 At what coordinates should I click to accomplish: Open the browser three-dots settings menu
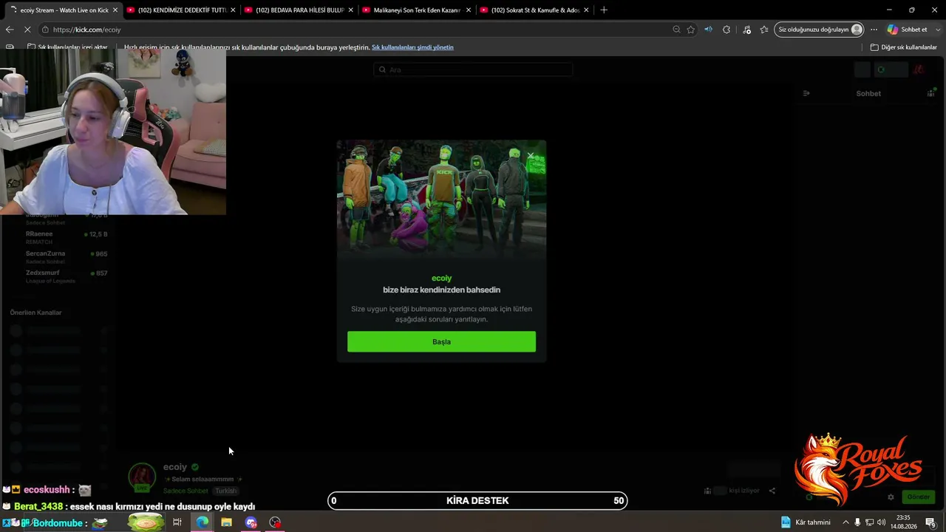coord(874,30)
